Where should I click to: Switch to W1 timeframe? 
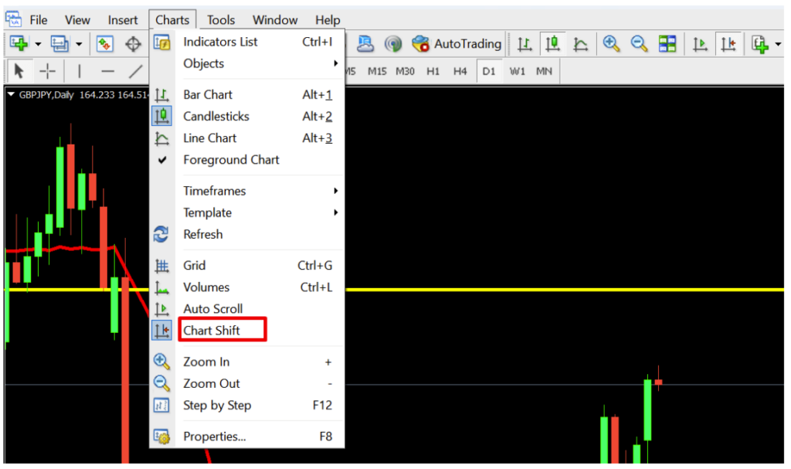click(x=517, y=71)
